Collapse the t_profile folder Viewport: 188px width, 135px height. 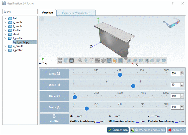pyautogui.click(x=5, y=38)
